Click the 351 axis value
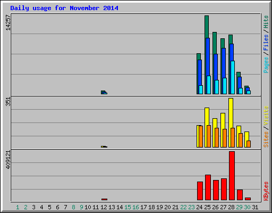Image resolution: width=272 pixels, height=213 pixels. point(8,102)
